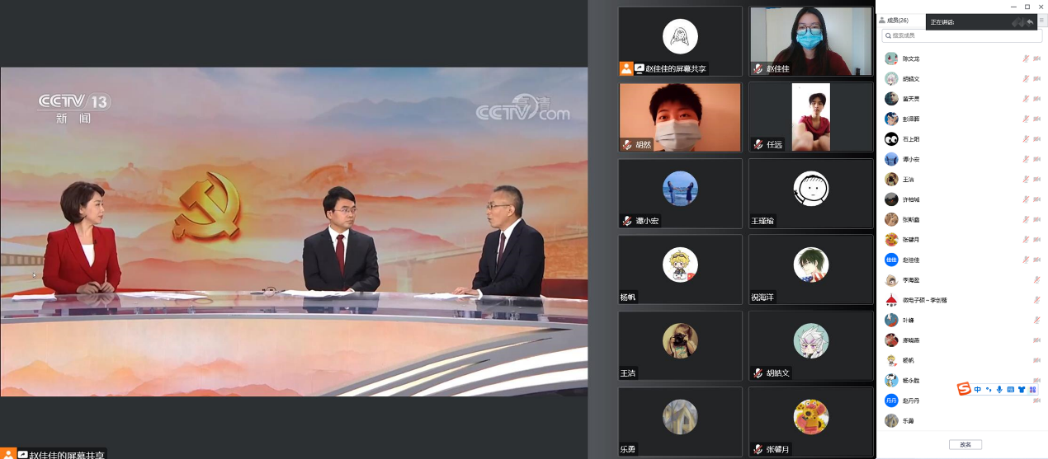The height and width of the screenshot is (459, 1048).
Task: Select member 李海盈 in the list
Action: (911, 280)
